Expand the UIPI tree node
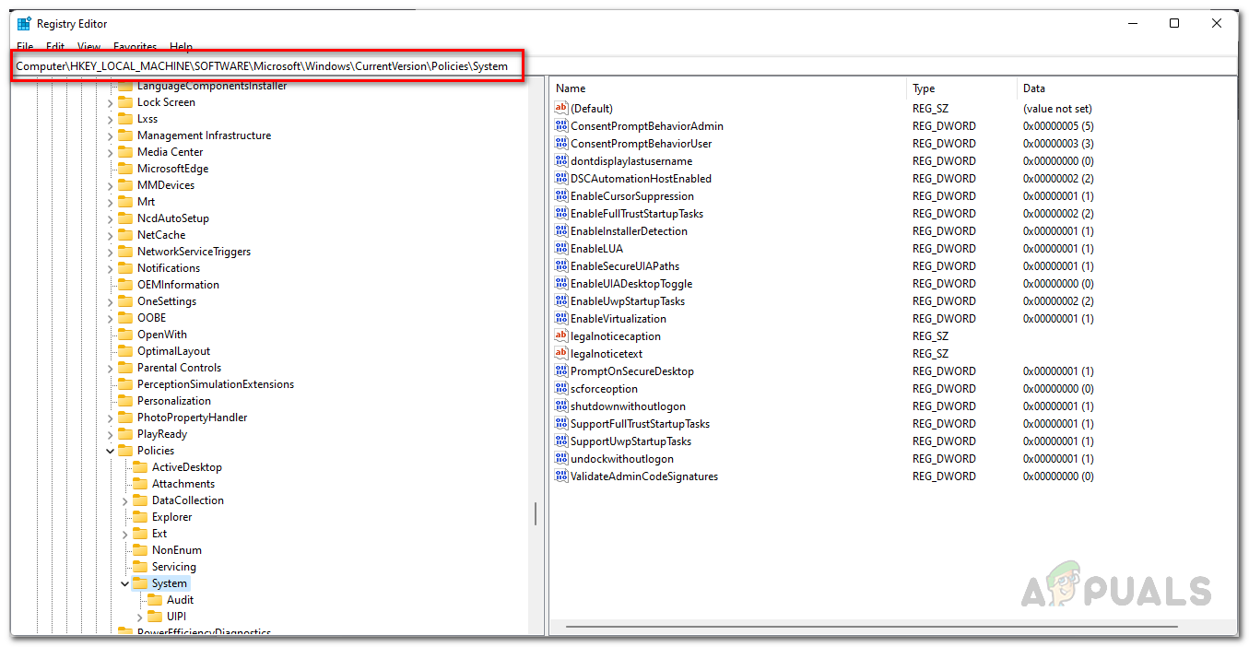 (x=140, y=617)
